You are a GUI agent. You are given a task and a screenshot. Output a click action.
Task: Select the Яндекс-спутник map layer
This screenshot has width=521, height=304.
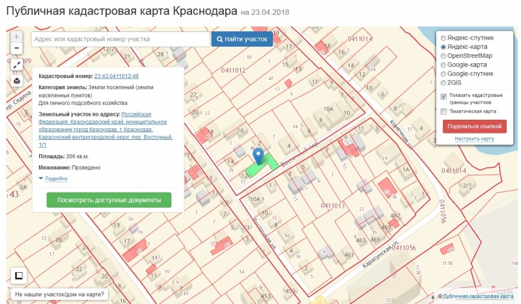(x=470, y=38)
